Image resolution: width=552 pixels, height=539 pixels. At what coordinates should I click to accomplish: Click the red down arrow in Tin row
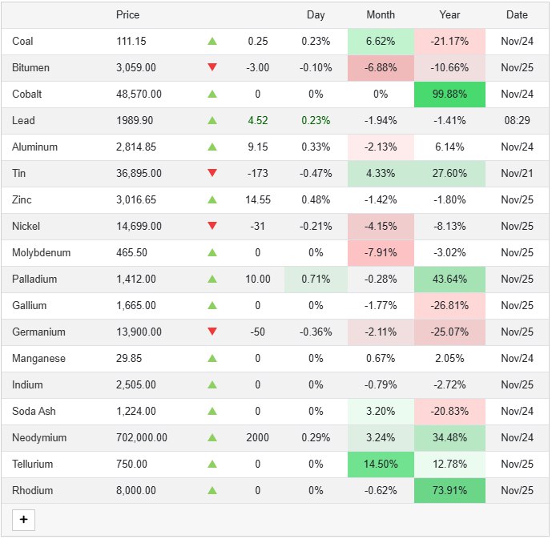click(212, 173)
